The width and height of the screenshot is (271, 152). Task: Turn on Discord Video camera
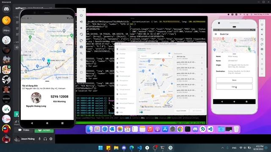[24, 130]
